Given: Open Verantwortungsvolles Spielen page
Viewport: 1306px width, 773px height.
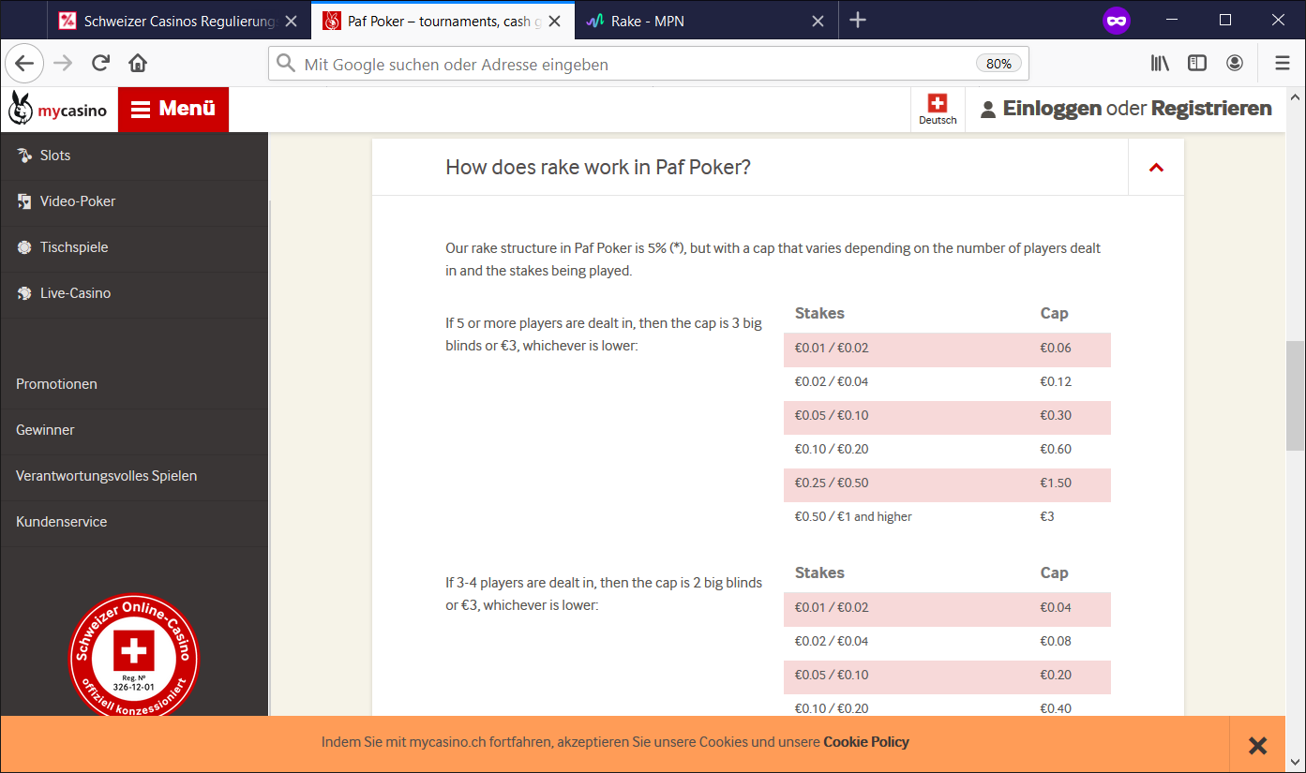Looking at the screenshot, I should pyautogui.click(x=134, y=476).
